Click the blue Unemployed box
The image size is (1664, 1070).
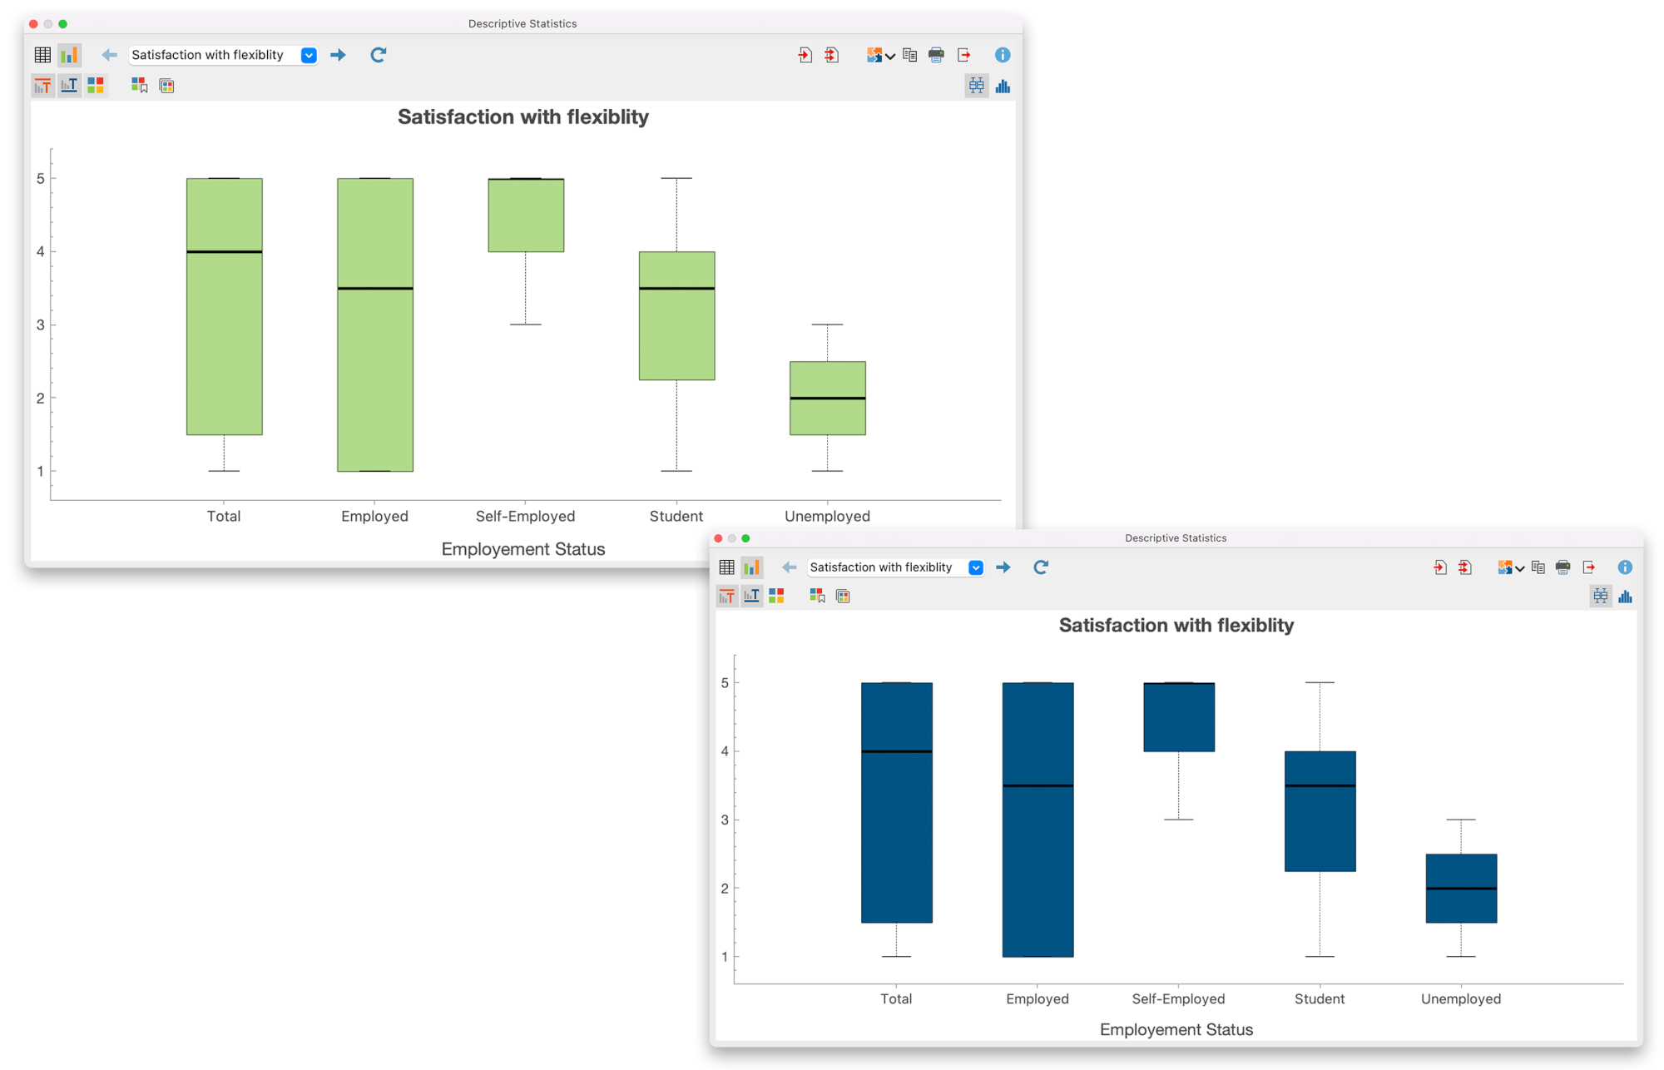[x=1462, y=889]
